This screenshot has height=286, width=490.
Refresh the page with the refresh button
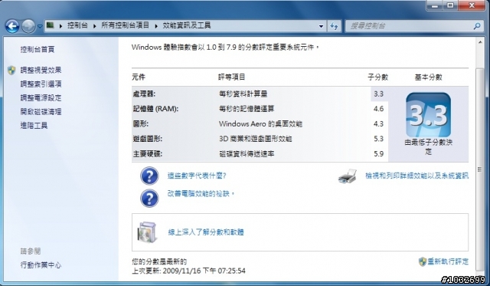334,26
